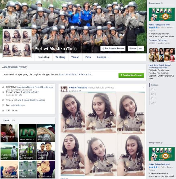Click the home icon beside Tinggal di Garut
This screenshot has height=179, width=176.
coord(3,100)
